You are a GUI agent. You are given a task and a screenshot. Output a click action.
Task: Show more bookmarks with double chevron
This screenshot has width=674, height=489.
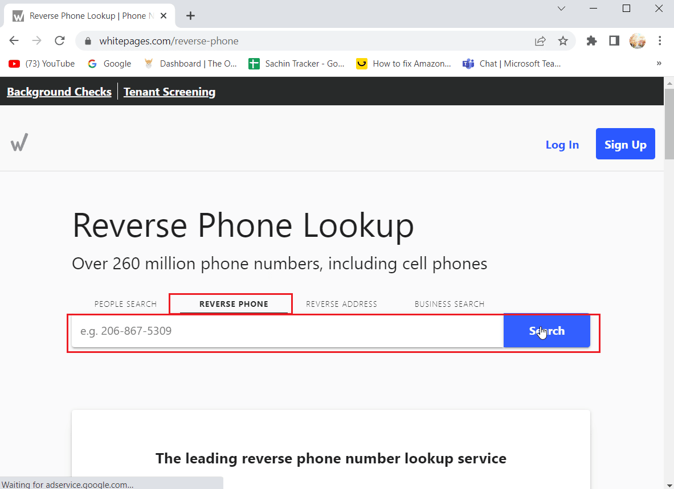click(659, 64)
